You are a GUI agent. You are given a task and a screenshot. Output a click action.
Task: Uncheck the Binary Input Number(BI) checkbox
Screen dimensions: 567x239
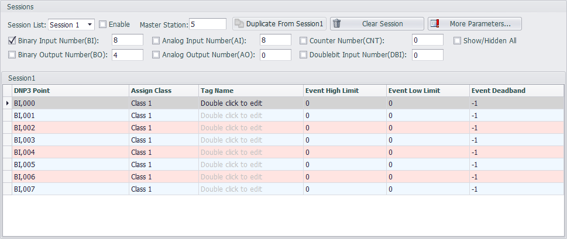tap(12, 41)
